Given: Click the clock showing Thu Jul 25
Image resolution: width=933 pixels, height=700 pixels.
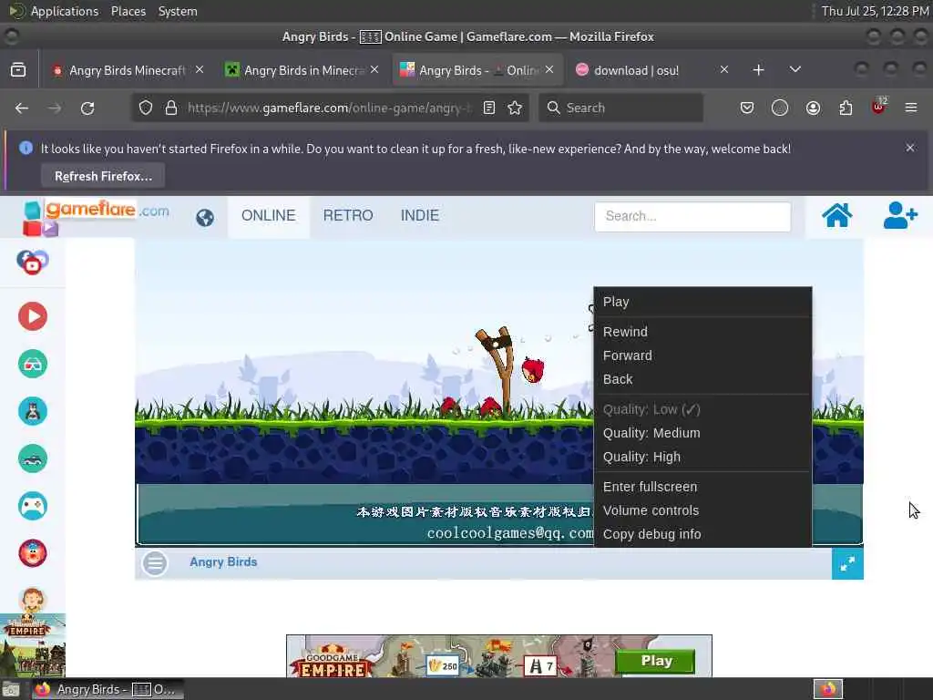Looking at the screenshot, I should (x=874, y=11).
